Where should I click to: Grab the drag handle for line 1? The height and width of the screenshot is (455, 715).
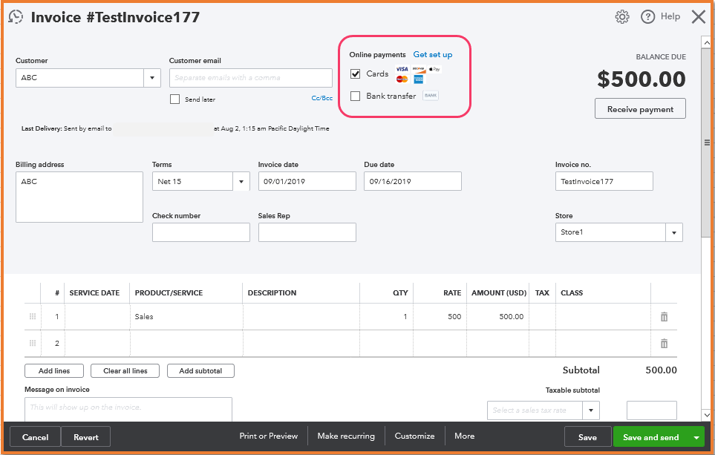click(33, 316)
